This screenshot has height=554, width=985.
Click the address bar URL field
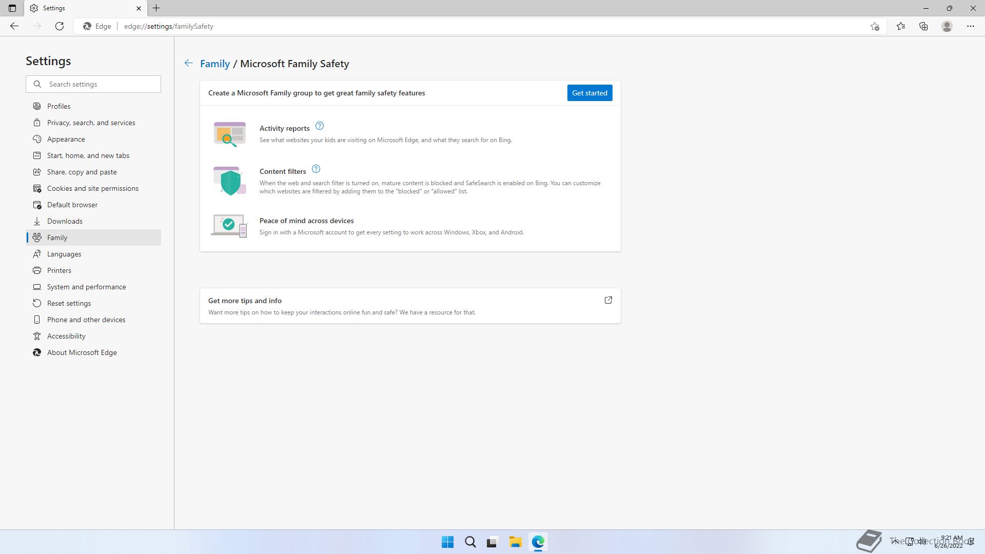coord(480,26)
